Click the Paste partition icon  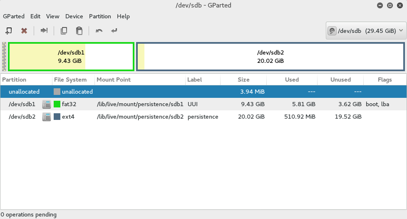tap(79, 31)
